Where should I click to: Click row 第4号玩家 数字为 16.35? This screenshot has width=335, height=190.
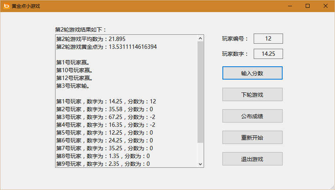point(106,125)
